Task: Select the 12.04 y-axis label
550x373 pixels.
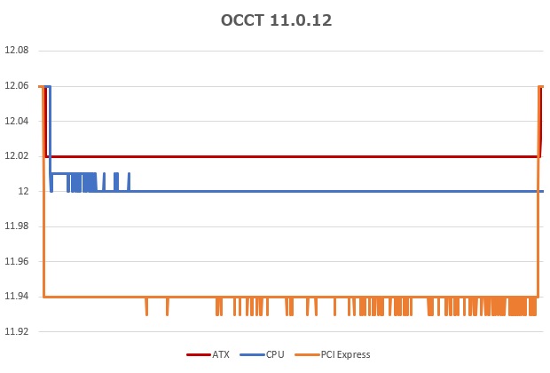Action: (17, 121)
